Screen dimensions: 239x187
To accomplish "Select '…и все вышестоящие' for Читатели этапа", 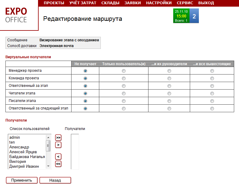I will click(212, 93).
